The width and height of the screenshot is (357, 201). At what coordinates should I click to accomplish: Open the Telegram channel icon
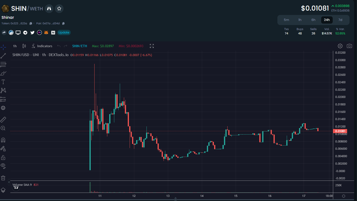[25, 32]
